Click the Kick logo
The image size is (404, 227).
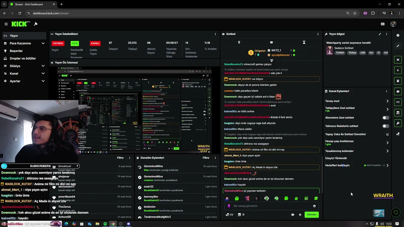21,24
